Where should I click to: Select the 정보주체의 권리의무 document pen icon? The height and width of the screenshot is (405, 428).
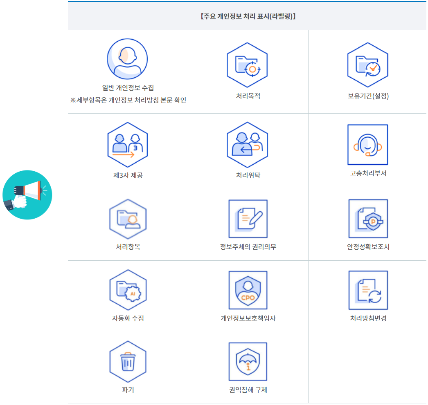[x=248, y=219]
